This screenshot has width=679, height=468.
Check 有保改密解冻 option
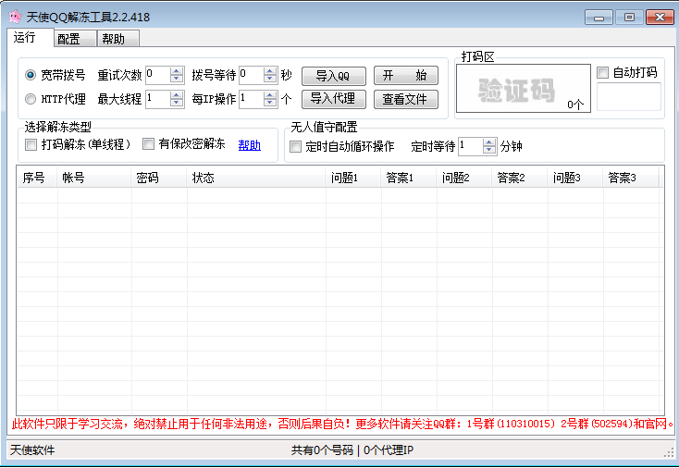(148, 143)
